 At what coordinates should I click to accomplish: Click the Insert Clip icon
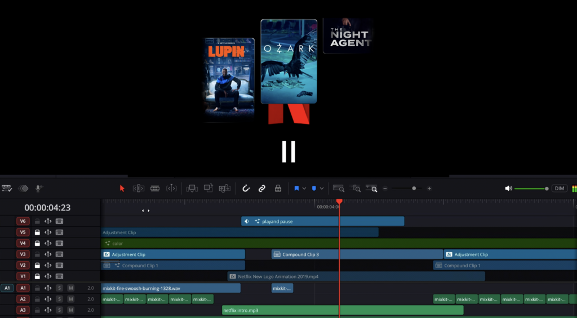(192, 189)
